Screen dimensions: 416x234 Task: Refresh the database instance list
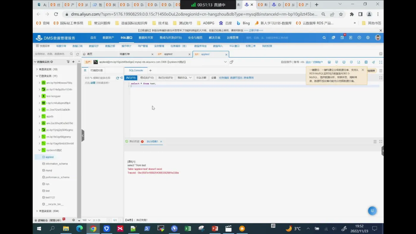(x=77, y=54)
